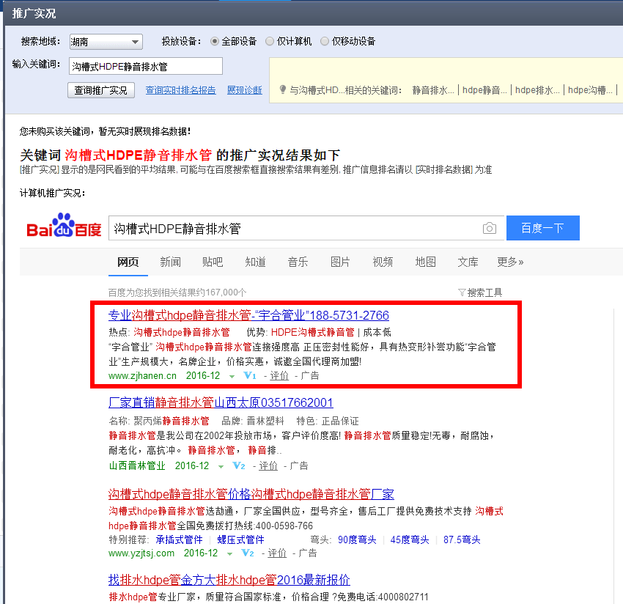Viewport: 623px width, 604px height.
Task: Click the V2 badge for www.yzjtsj.com
Action: [x=248, y=553]
